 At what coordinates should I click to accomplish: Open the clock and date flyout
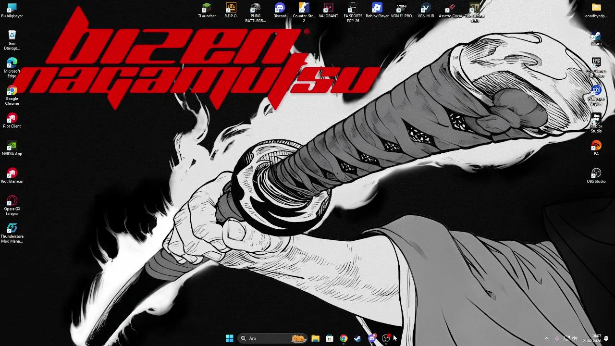pos(591,338)
